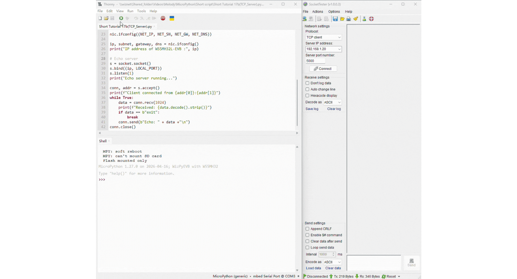Open Thonny's Run menu

click(130, 11)
